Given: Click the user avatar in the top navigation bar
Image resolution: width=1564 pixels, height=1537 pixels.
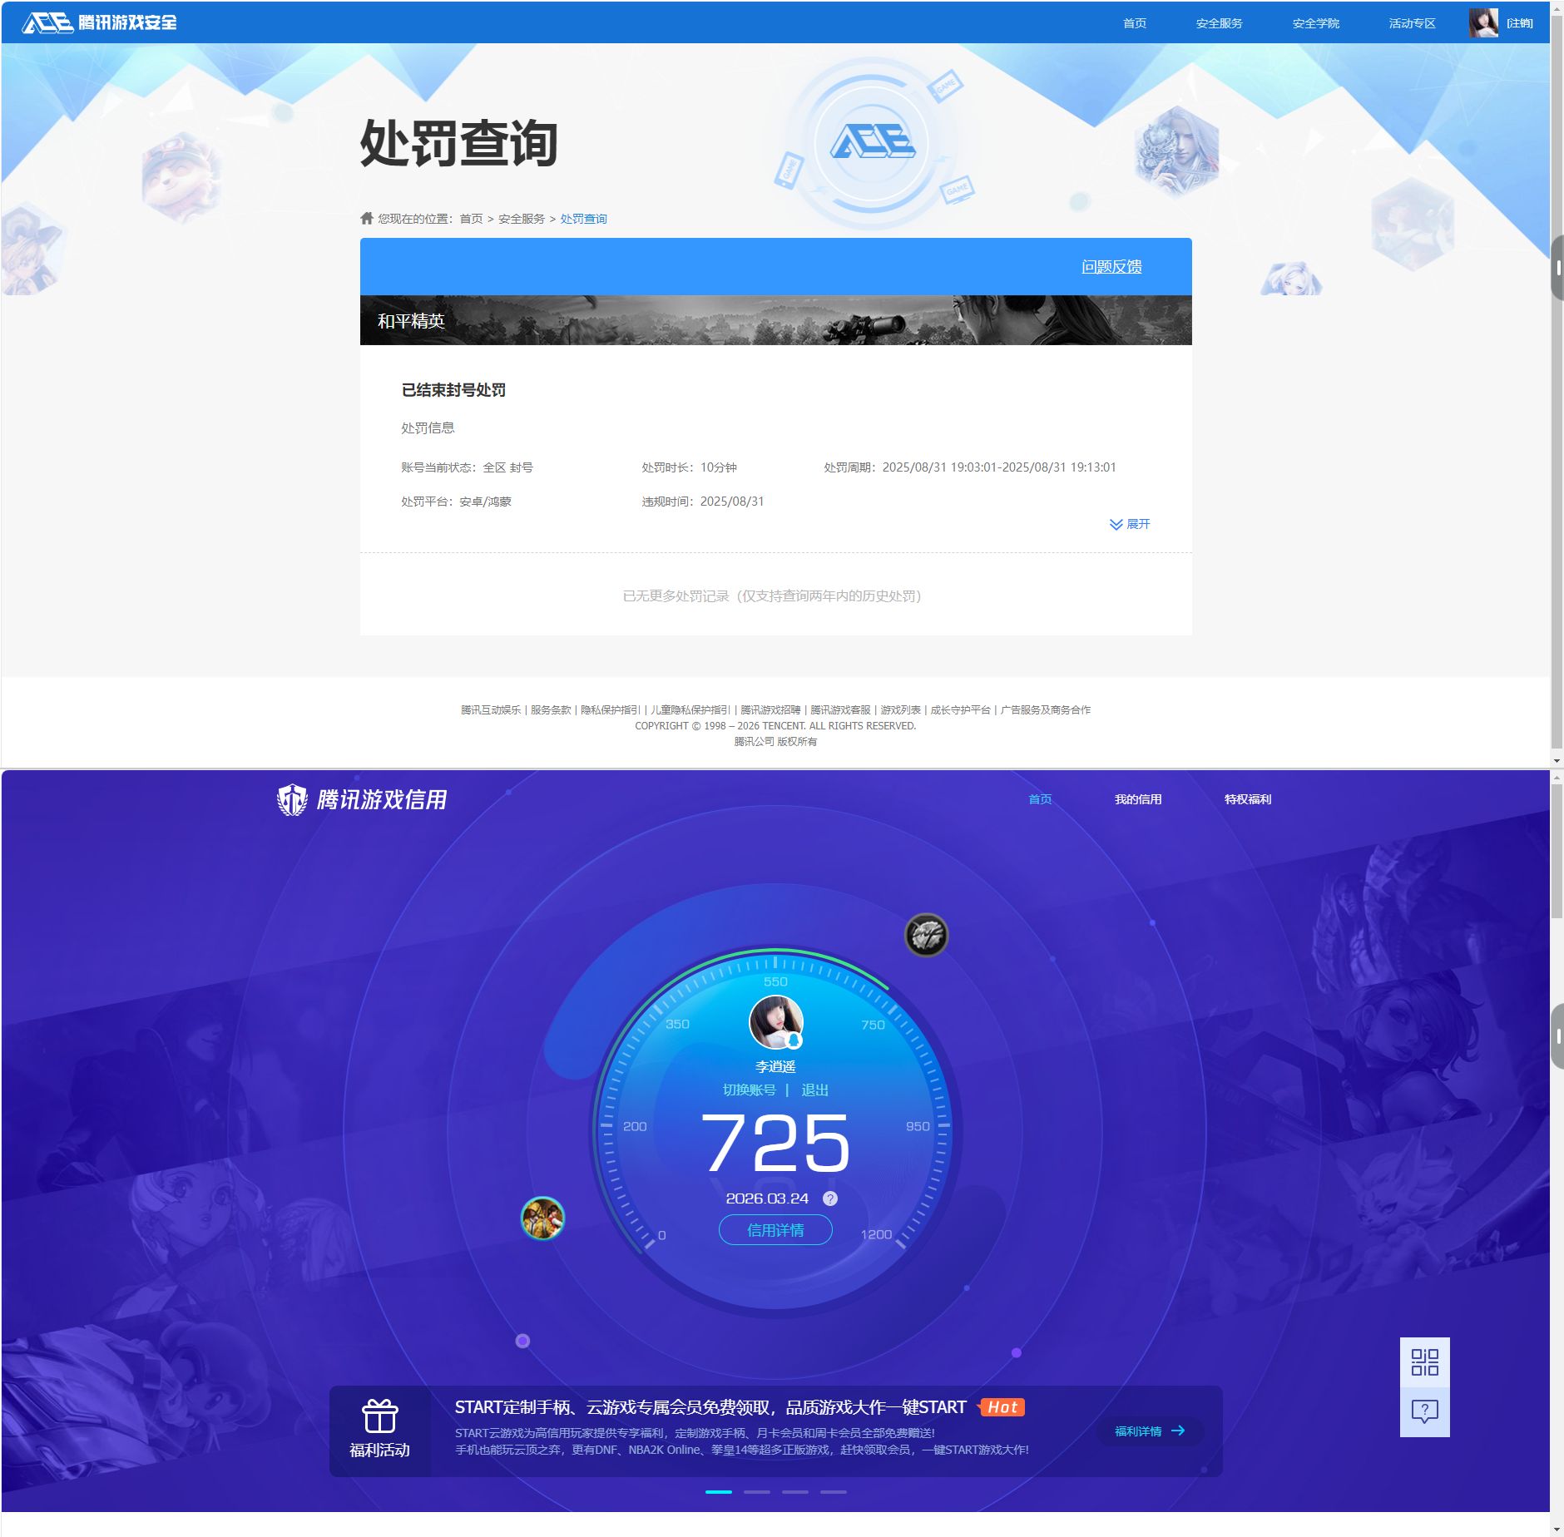Looking at the screenshot, I should (x=1482, y=22).
